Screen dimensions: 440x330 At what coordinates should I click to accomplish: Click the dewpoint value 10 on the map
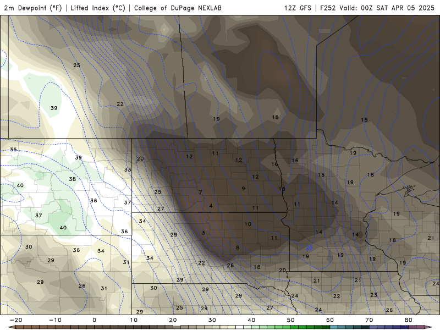pos(248,224)
